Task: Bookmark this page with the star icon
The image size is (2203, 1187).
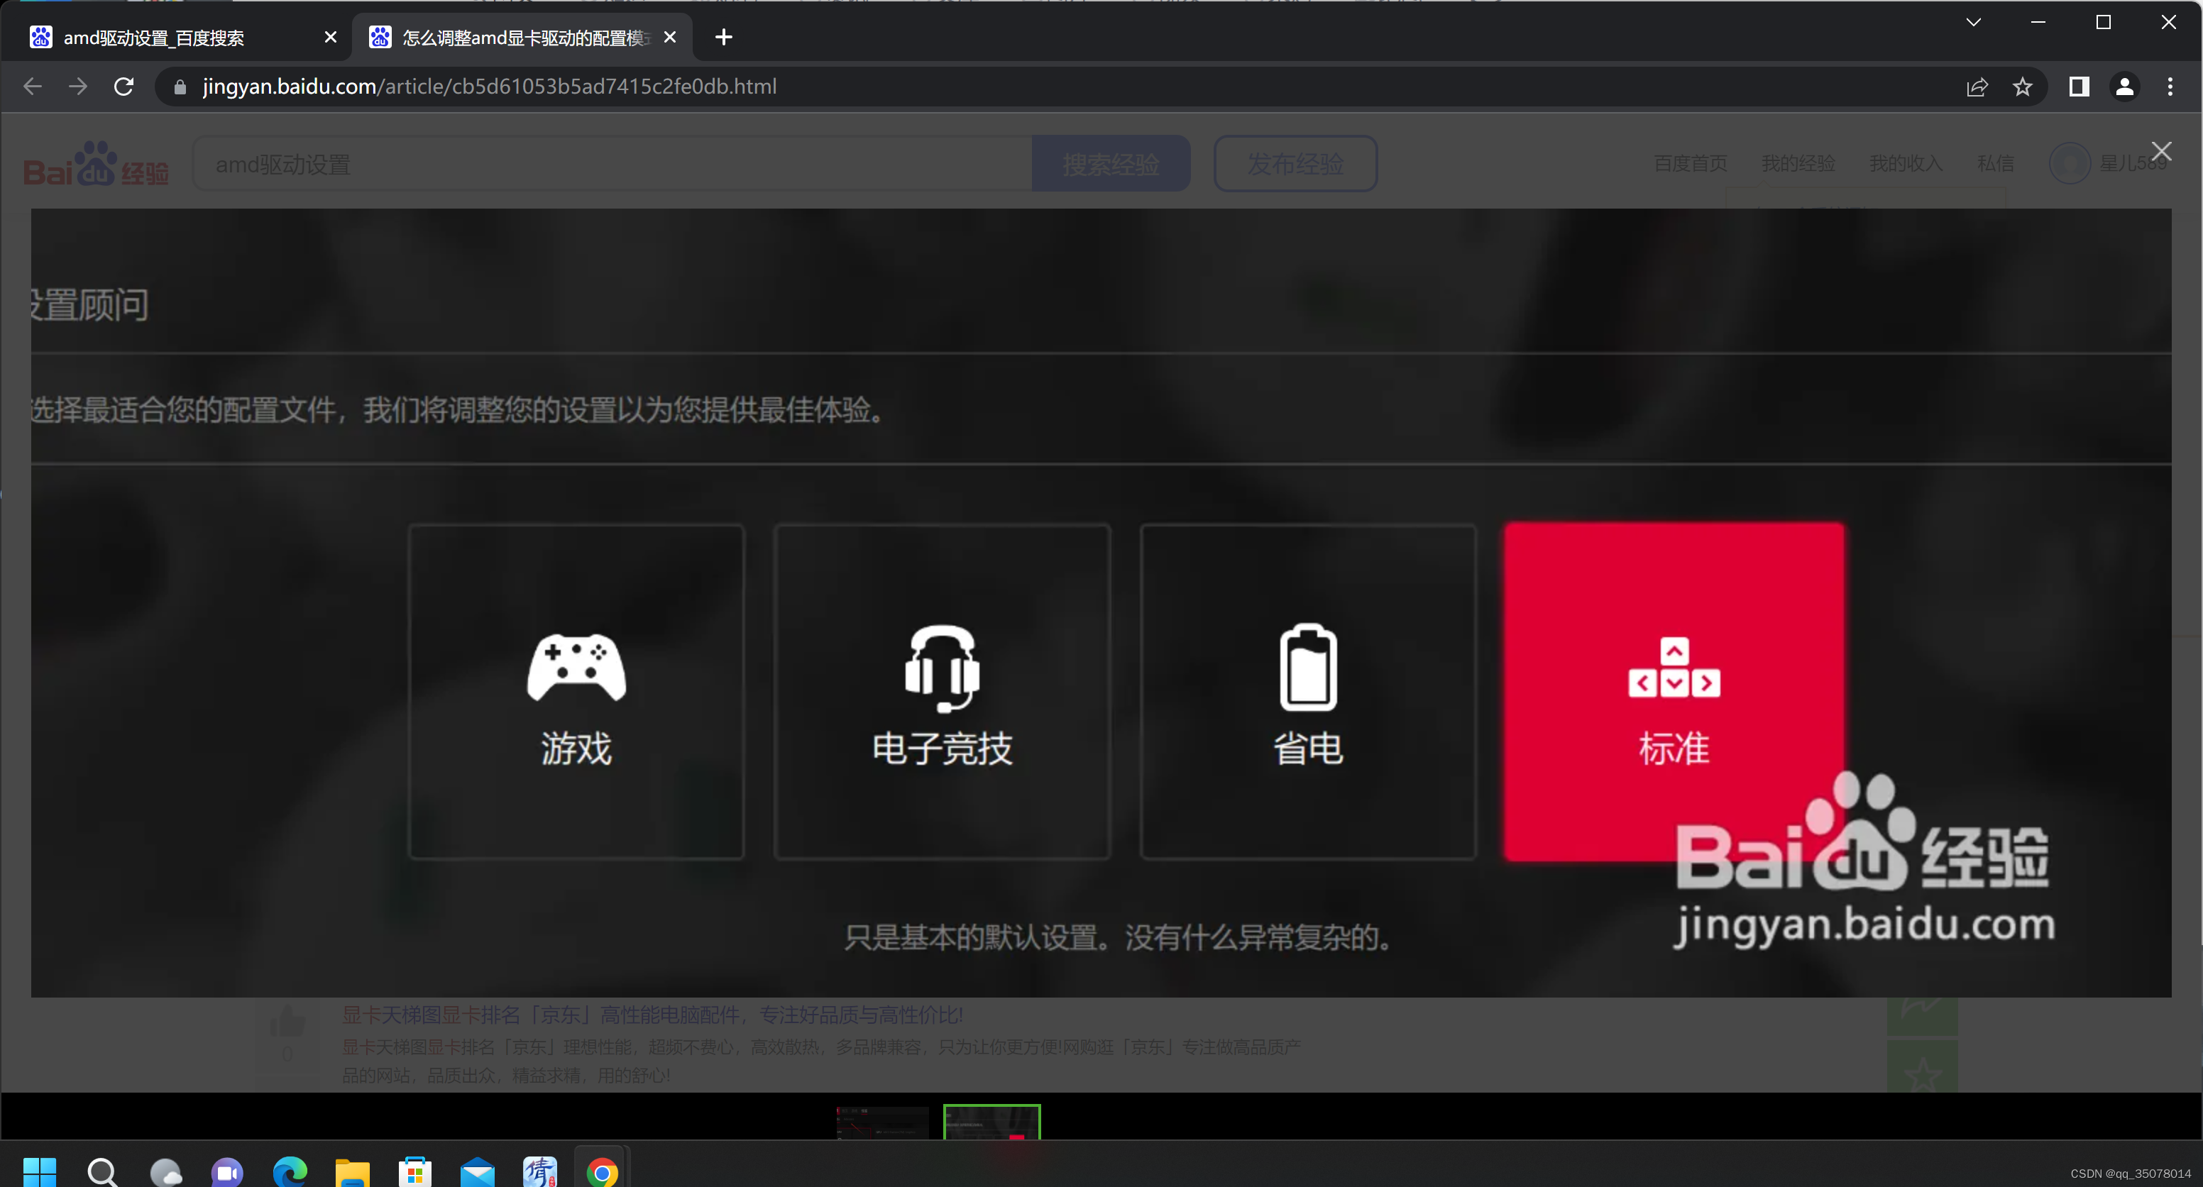Action: pyautogui.click(x=2023, y=87)
